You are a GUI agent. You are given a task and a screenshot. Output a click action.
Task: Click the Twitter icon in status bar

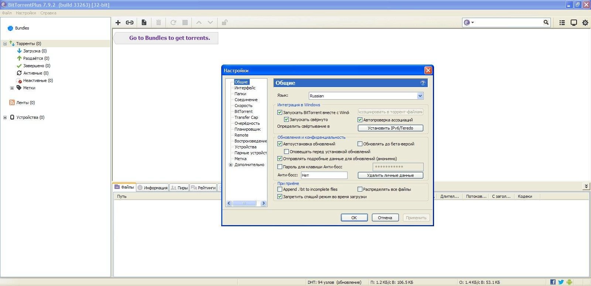pos(561,282)
